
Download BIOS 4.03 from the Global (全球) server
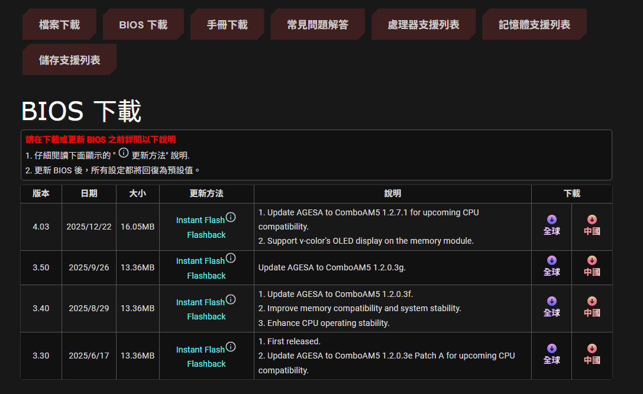point(551,225)
